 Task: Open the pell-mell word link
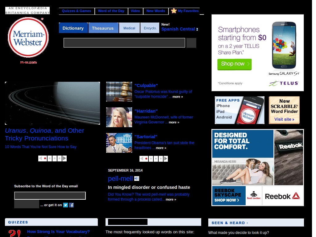(x=120, y=179)
